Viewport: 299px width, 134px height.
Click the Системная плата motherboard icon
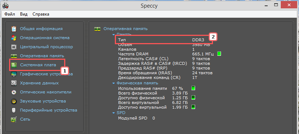coord(14,65)
